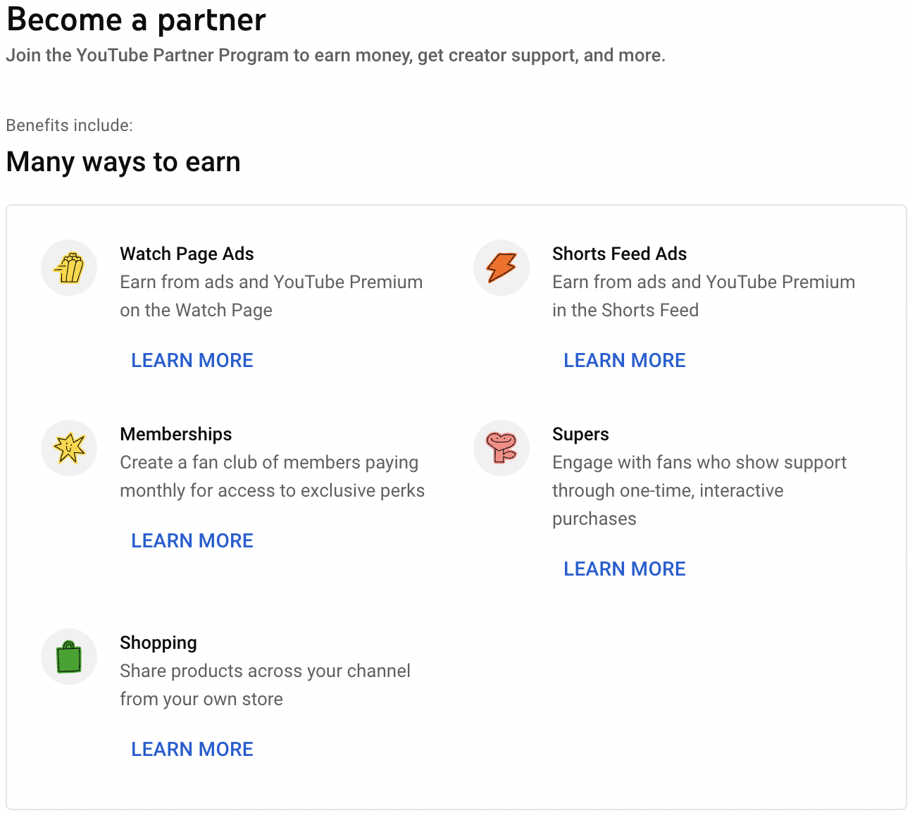
Task: Click the star icon next to Memberships
Action: [69, 448]
